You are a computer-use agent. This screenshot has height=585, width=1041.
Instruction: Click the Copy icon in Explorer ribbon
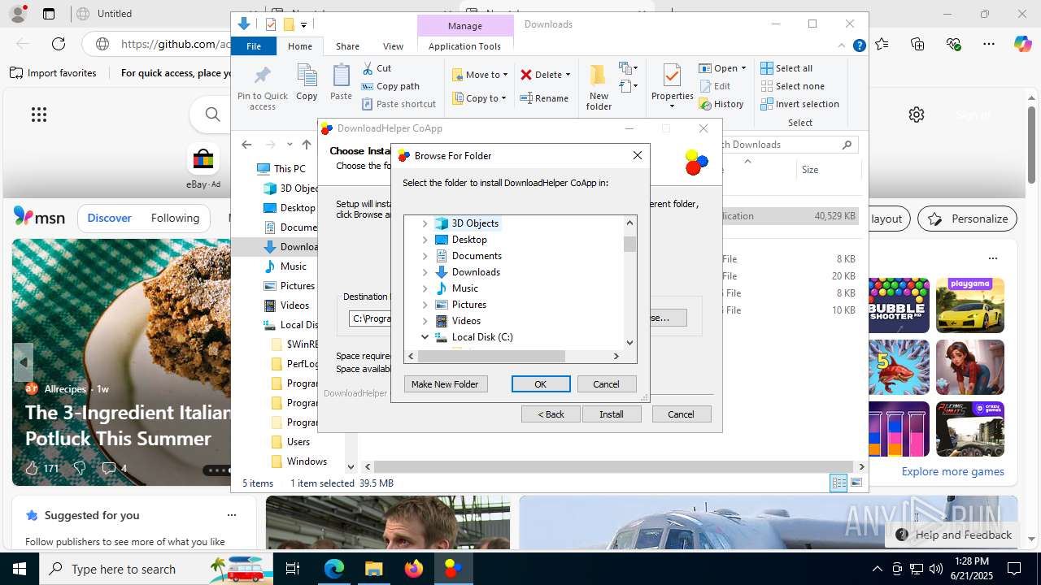(307, 83)
